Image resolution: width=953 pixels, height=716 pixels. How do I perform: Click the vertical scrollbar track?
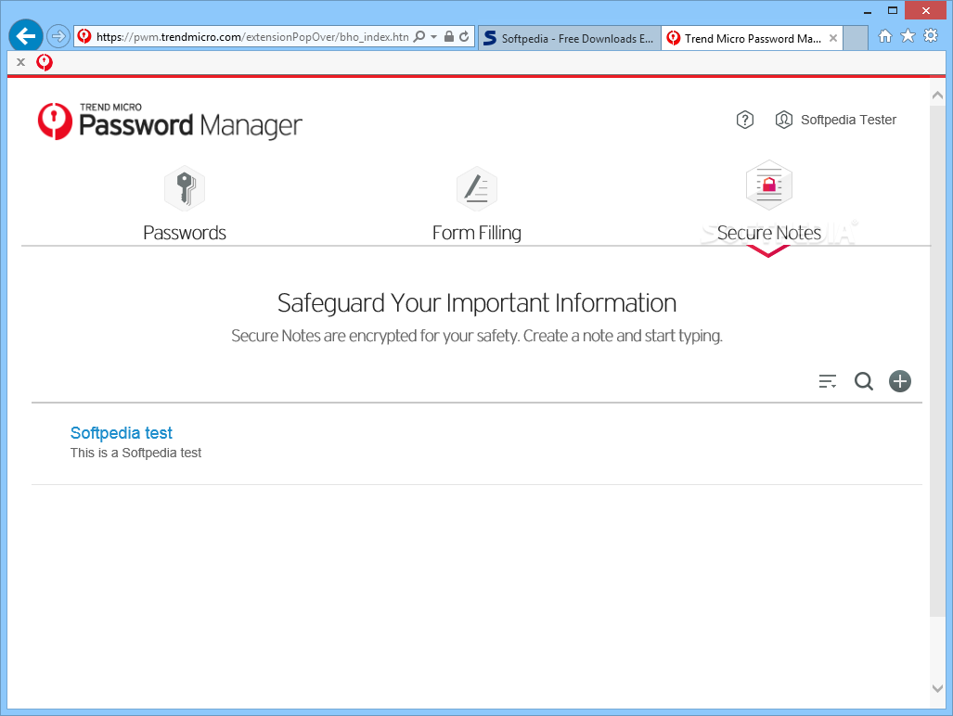pos(937,650)
